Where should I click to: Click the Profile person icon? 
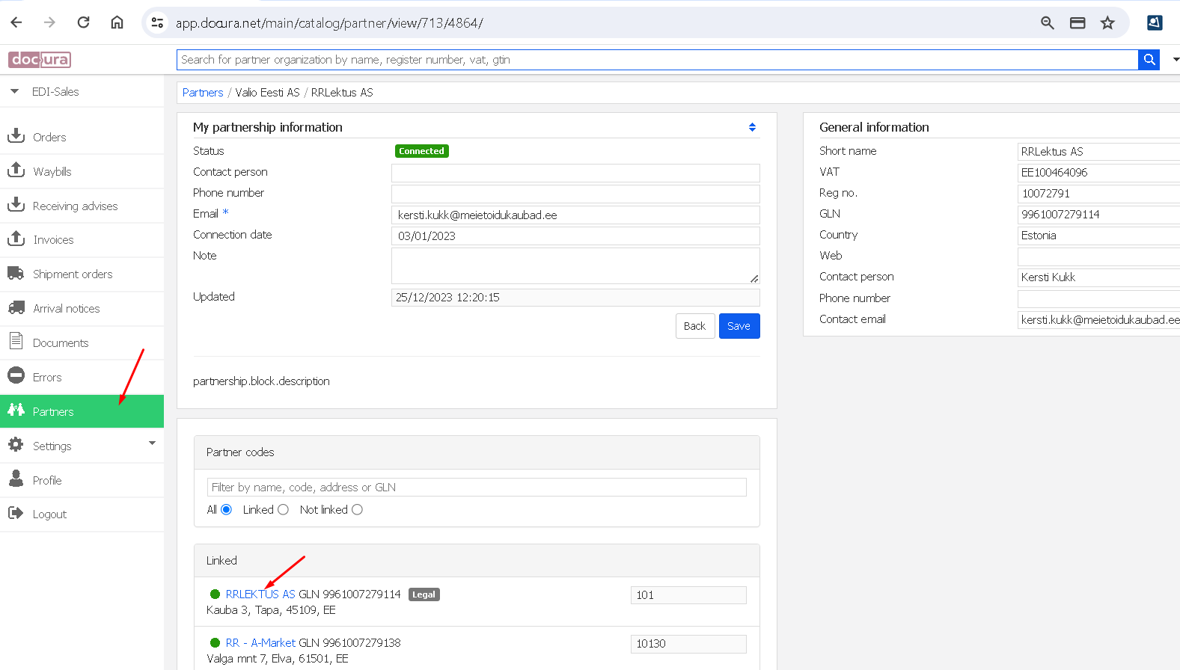point(16,479)
